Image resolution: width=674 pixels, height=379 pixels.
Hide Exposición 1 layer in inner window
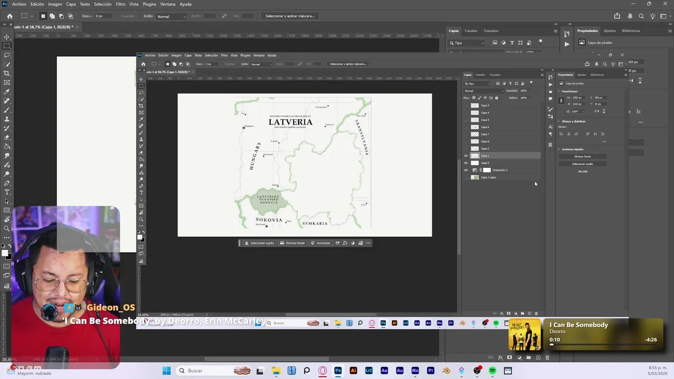tap(465, 170)
